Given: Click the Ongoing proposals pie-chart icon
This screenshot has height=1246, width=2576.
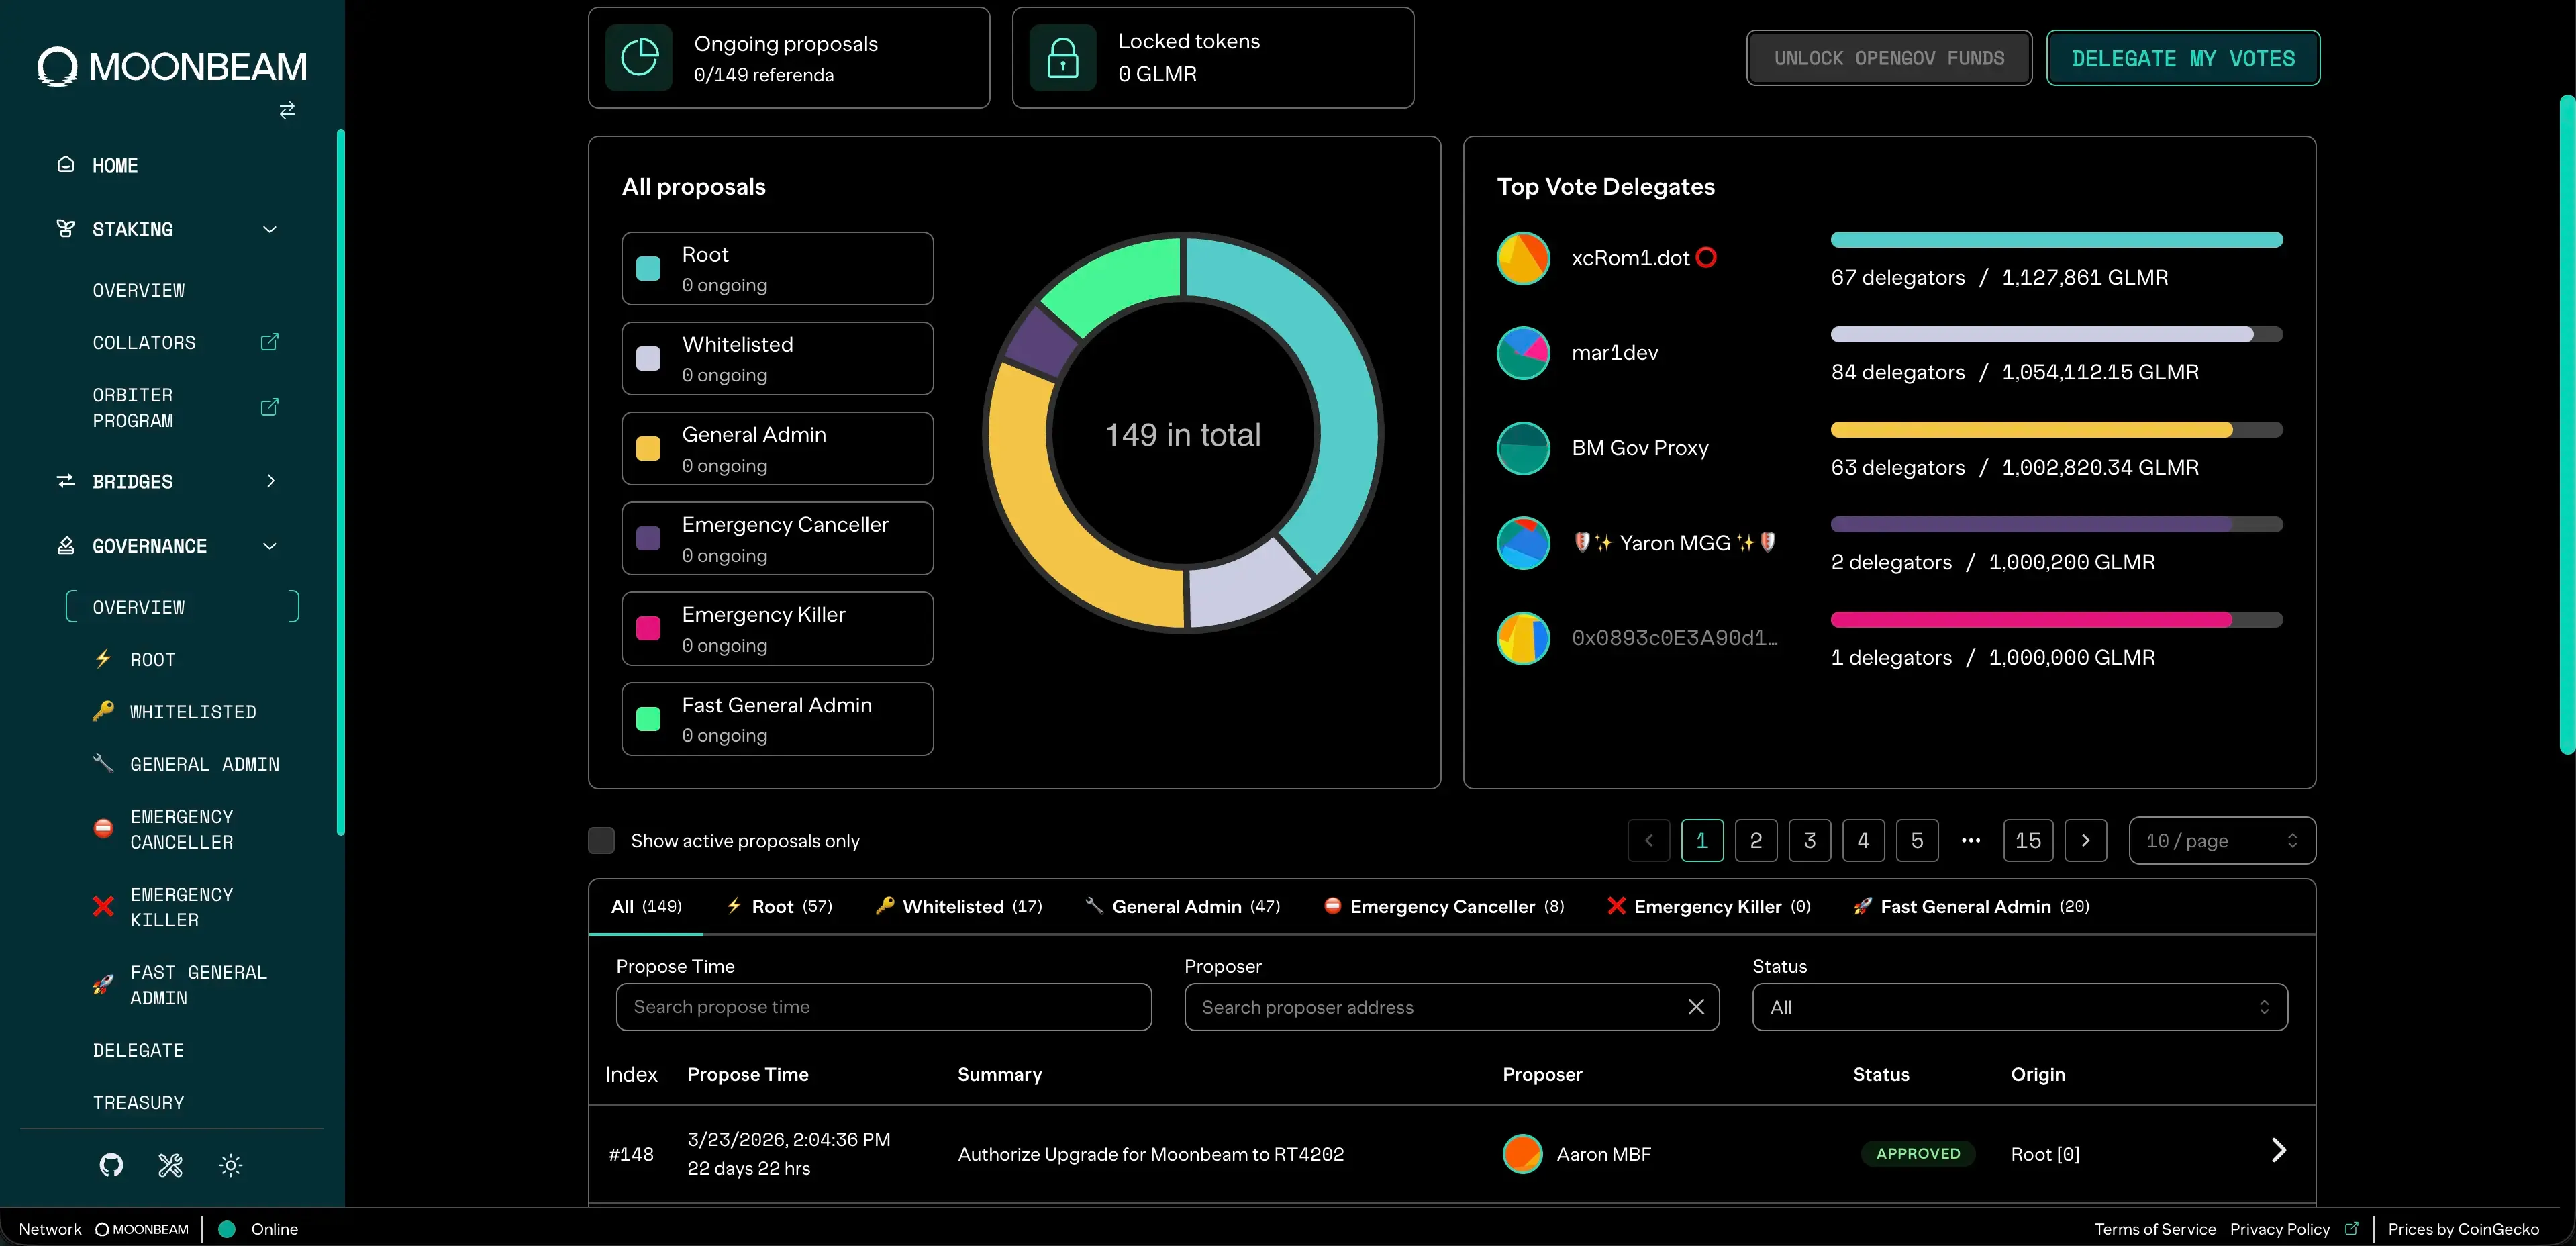Looking at the screenshot, I should click(639, 58).
